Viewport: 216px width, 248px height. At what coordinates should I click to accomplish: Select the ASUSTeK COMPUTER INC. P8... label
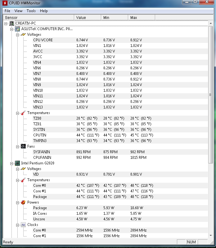click(x=47, y=29)
